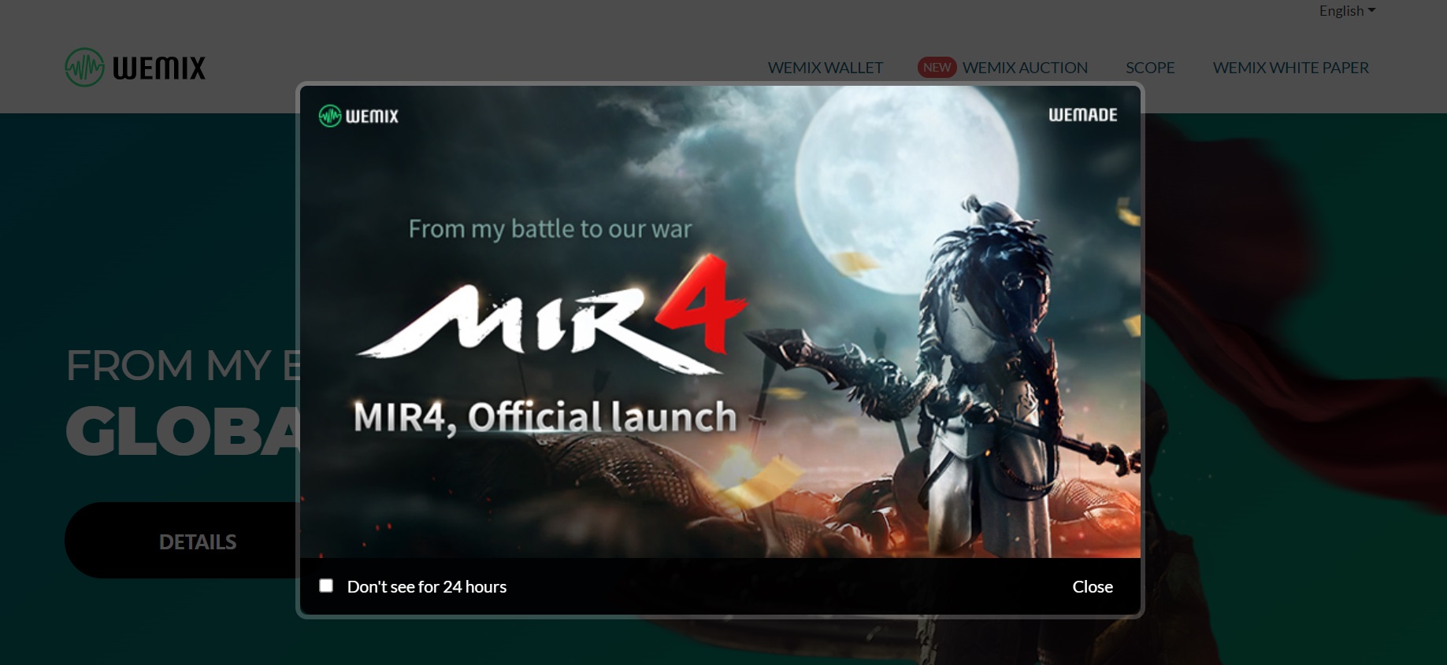1447x665 pixels.
Task: Click the WEMIX logo inside the popup banner
Action: 358,116
